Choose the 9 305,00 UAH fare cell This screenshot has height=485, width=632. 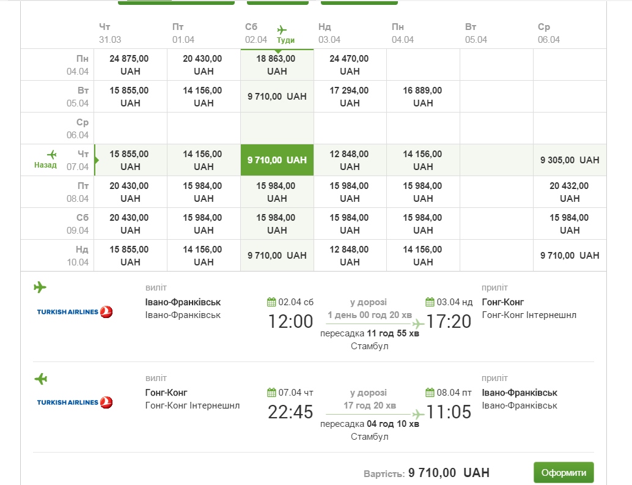click(570, 160)
